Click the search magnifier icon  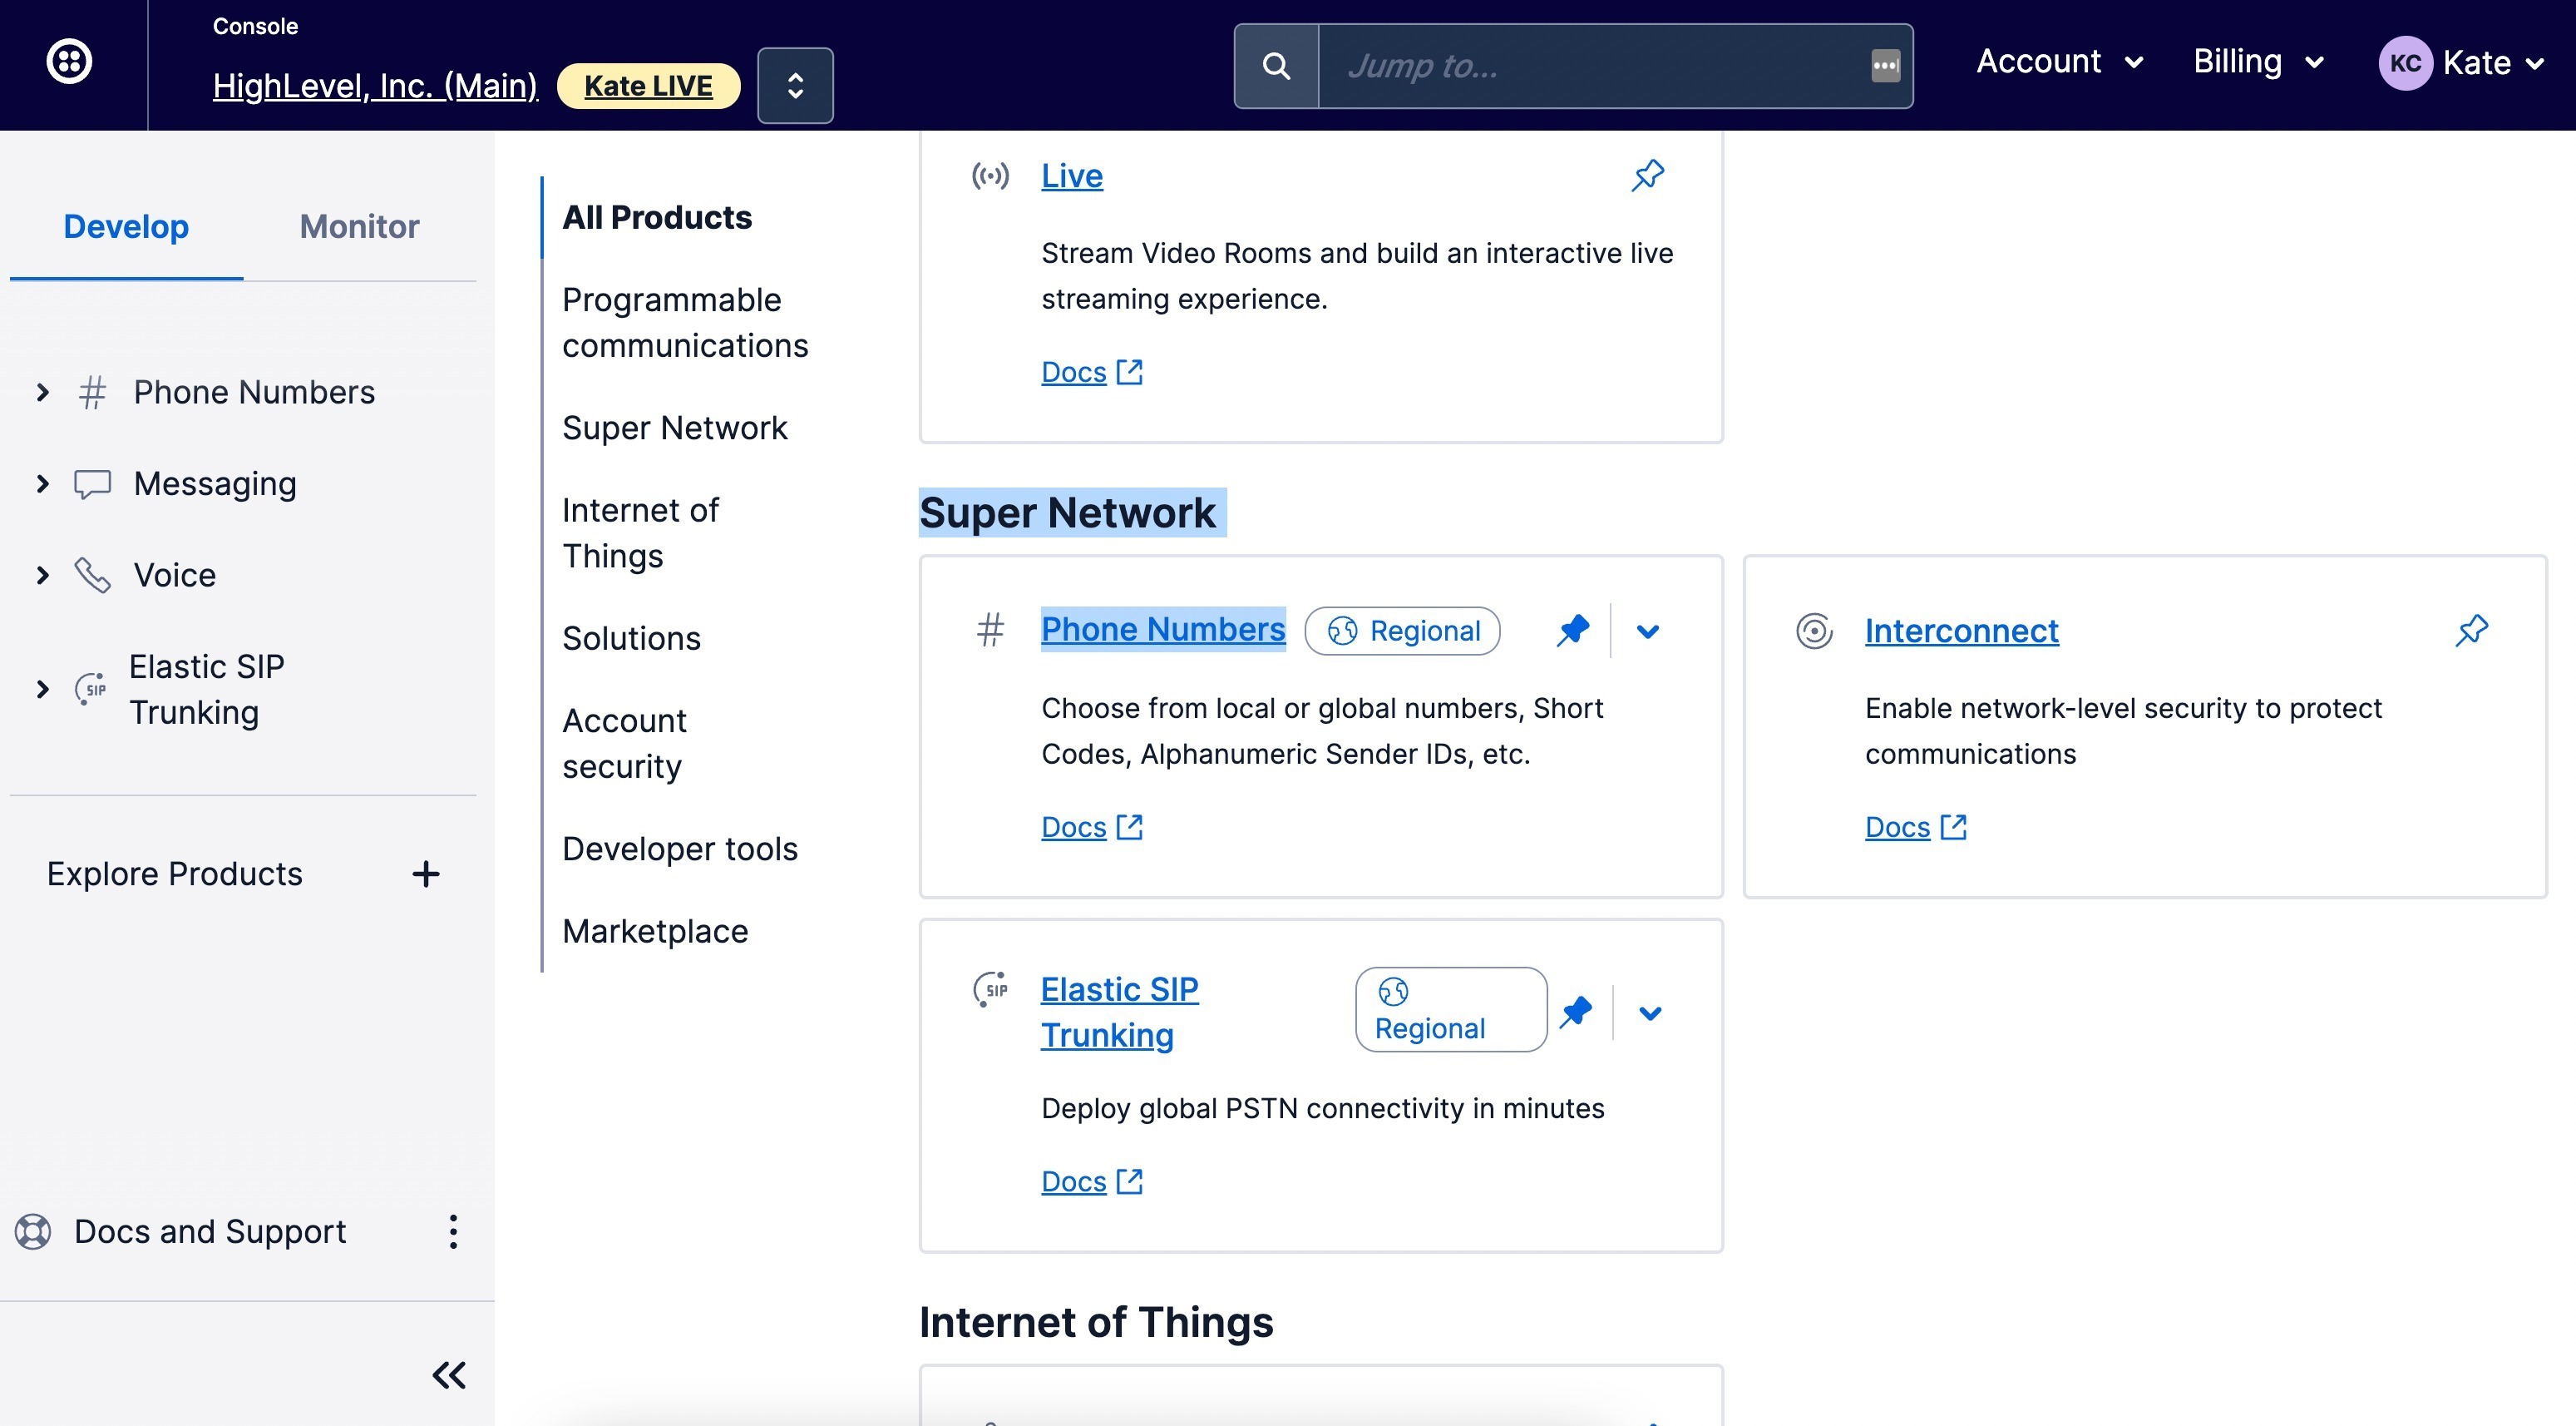(1276, 66)
